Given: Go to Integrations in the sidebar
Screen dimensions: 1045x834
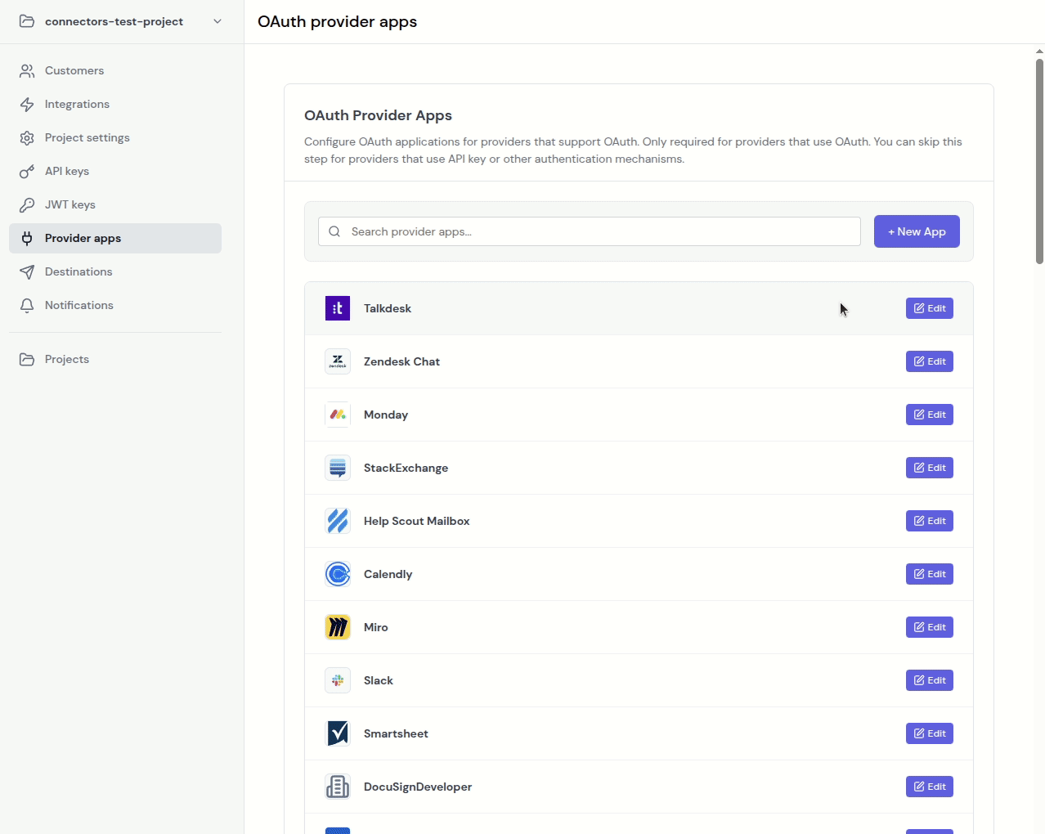Looking at the screenshot, I should coord(115,105).
